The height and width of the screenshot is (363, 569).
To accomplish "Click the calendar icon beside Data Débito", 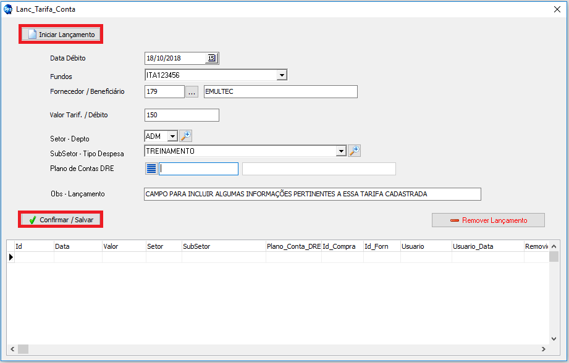I will pyautogui.click(x=211, y=58).
